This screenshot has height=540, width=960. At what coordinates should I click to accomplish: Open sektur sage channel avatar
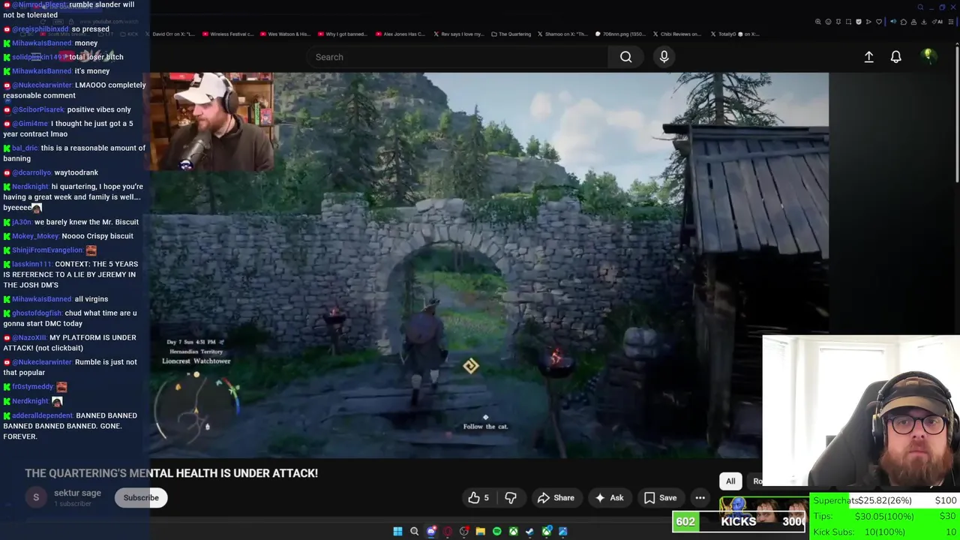(x=36, y=497)
